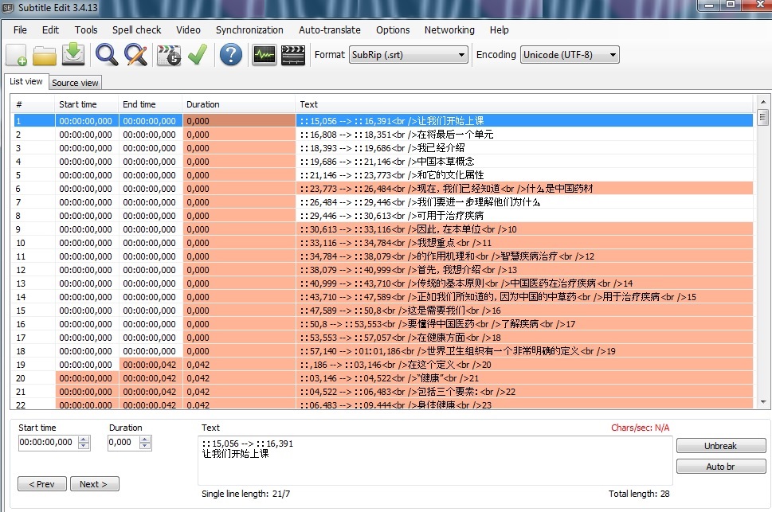Select row 10 text '我想重点'
The height and width of the screenshot is (512, 772).
[x=437, y=243]
